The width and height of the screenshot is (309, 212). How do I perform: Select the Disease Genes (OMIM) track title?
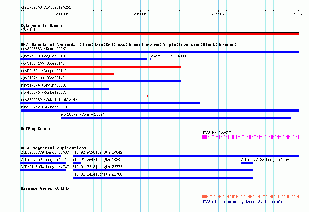45,188
